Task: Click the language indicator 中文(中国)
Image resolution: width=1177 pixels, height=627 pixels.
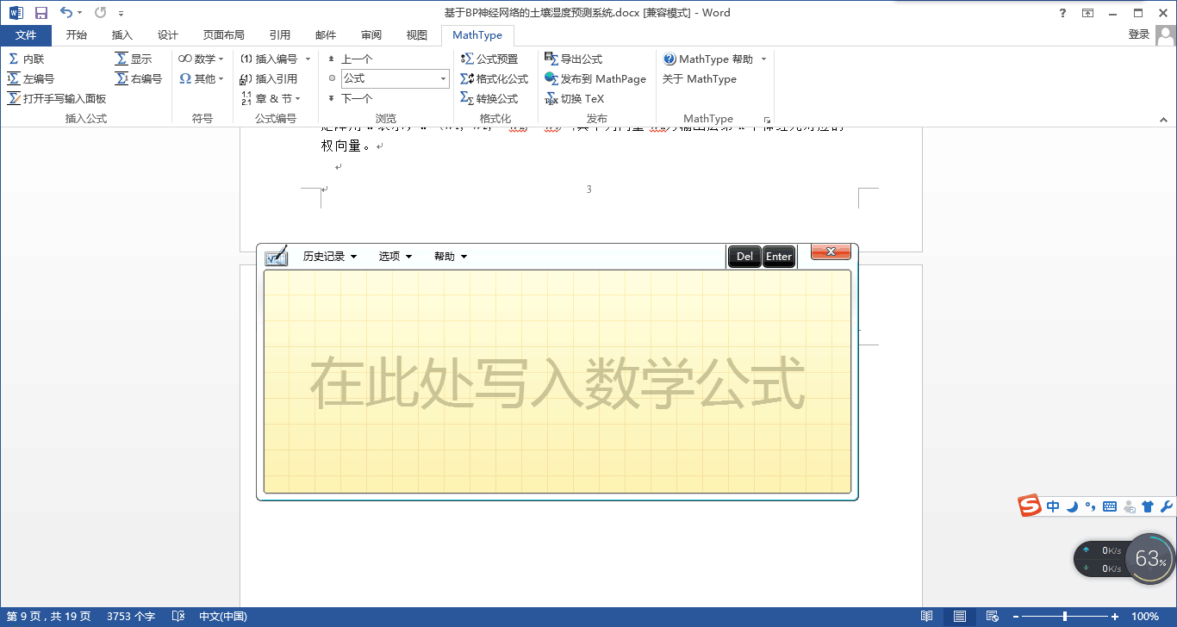Action: (223, 617)
